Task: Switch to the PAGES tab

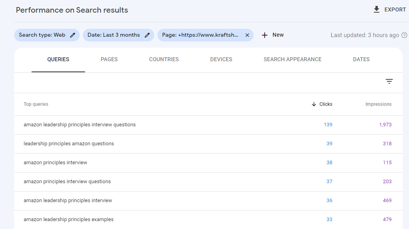Action: coord(109,59)
